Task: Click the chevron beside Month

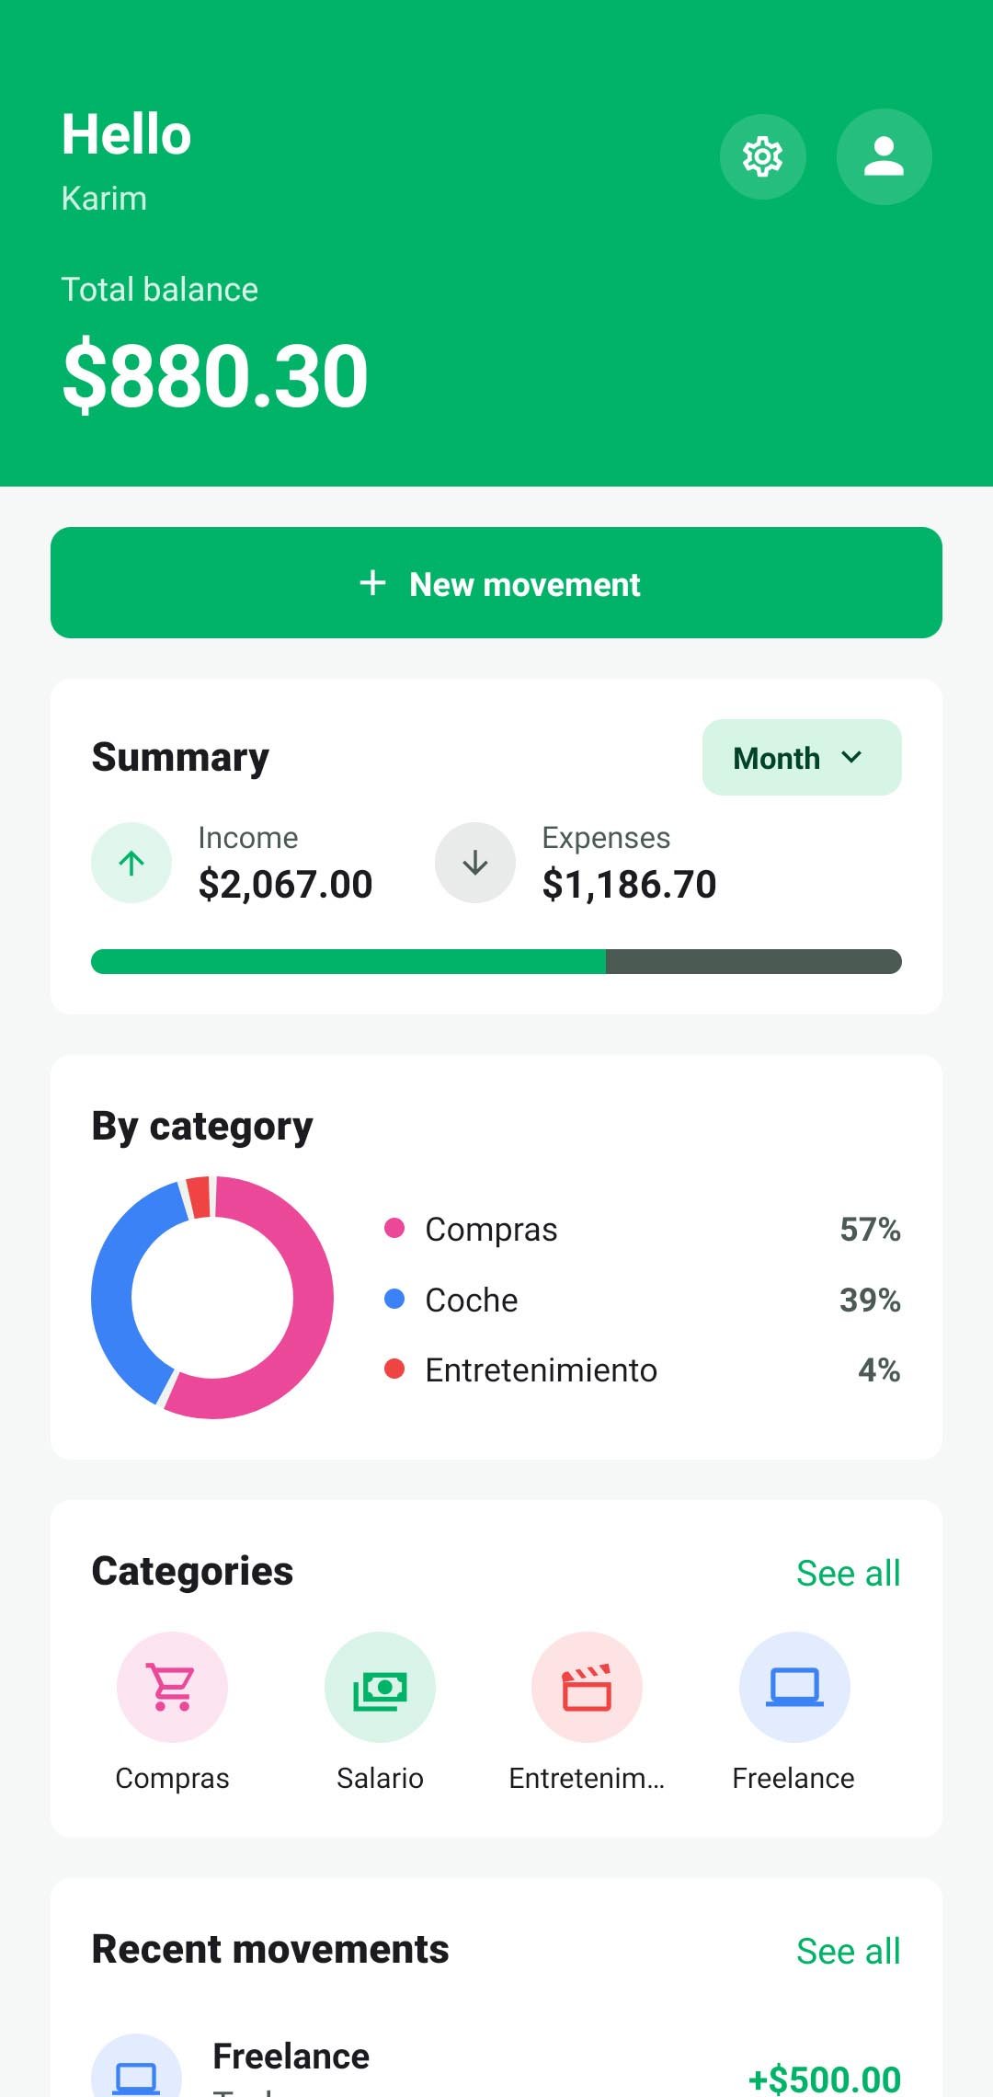Action: tap(852, 757)
